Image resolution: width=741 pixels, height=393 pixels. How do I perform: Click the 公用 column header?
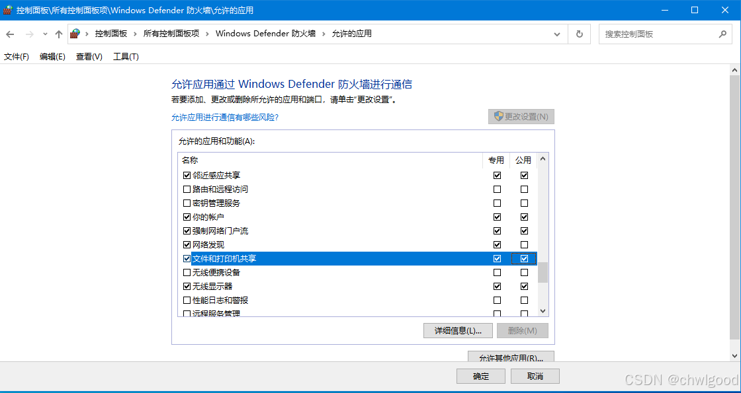523,161
